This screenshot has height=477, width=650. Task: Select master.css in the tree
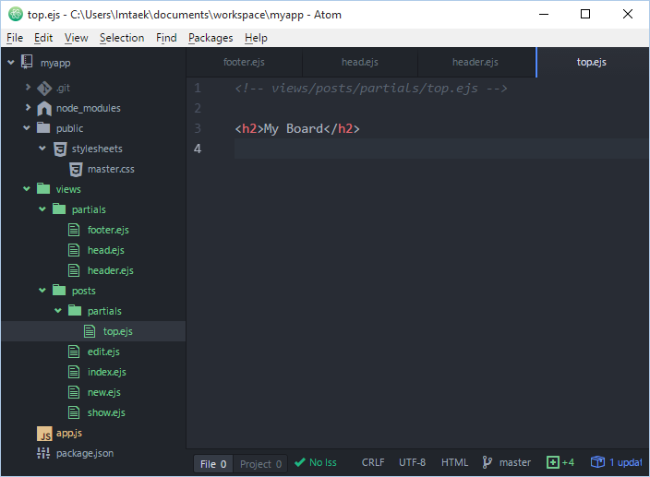click(x=111, y=169)
